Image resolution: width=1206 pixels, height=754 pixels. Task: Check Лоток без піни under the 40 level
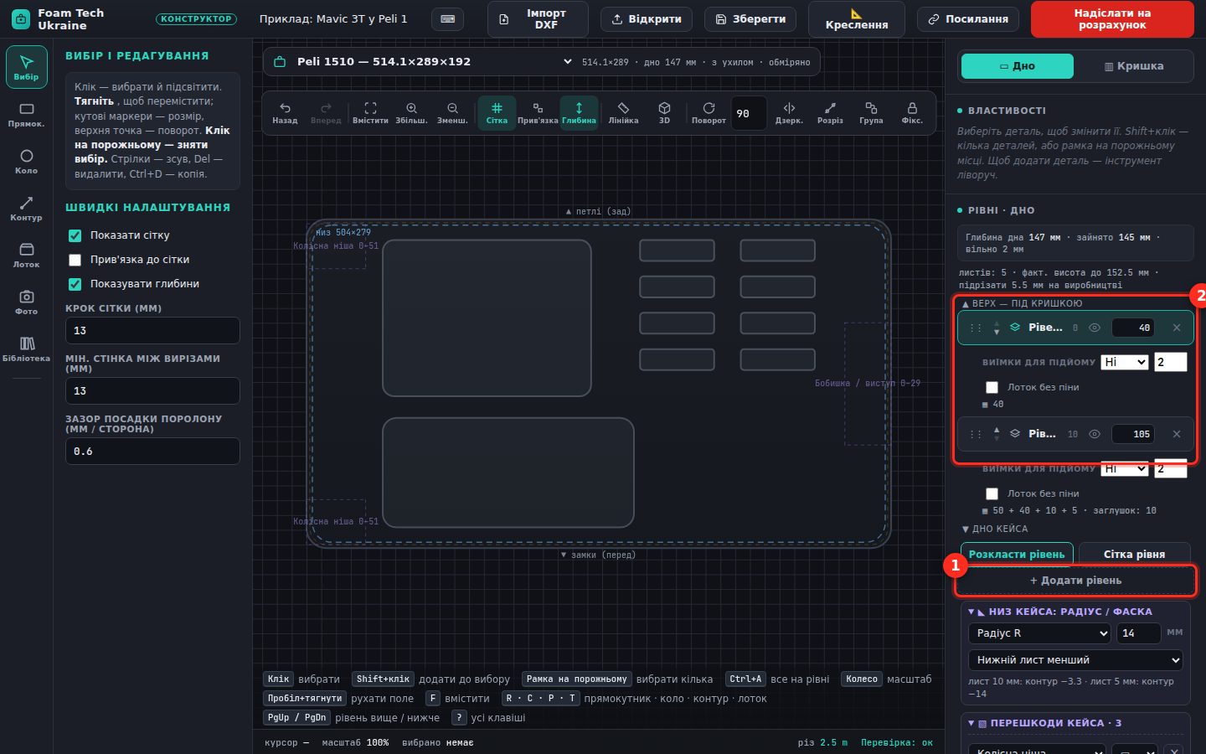pyautogui.click(x=992, y=387)
